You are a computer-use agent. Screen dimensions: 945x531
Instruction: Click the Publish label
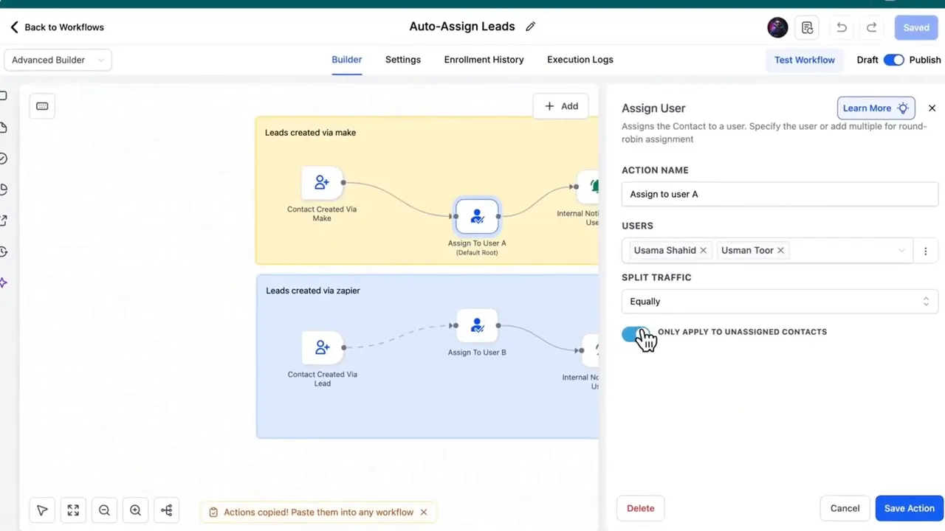925,60
